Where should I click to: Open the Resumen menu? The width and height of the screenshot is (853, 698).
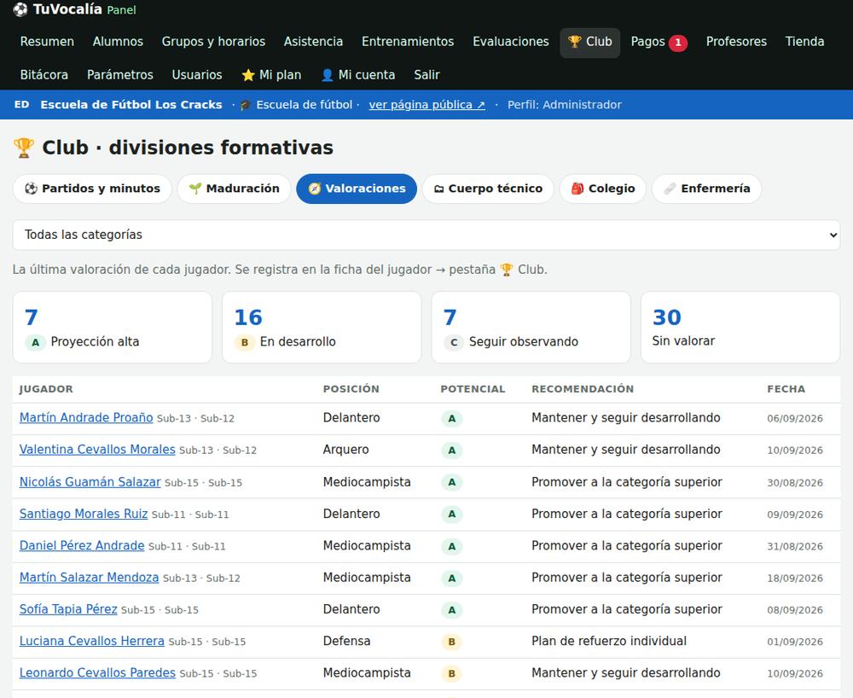point(47,42)
